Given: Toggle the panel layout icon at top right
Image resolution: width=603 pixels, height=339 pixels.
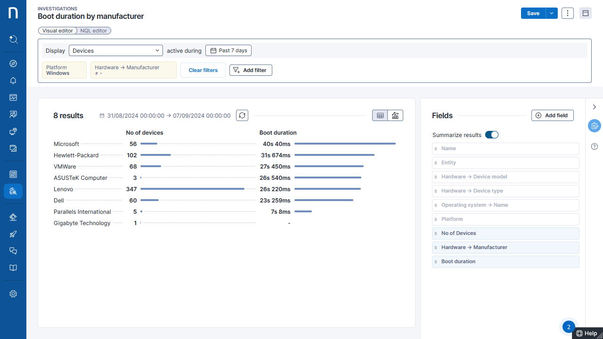Looking at the screenshot, I should pos(586,13).
